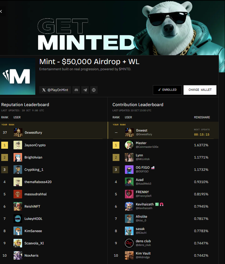Viewport: 225px width, 264px height.
Task: Click JaysonCrypto's avatar
Action: (18, 145)
